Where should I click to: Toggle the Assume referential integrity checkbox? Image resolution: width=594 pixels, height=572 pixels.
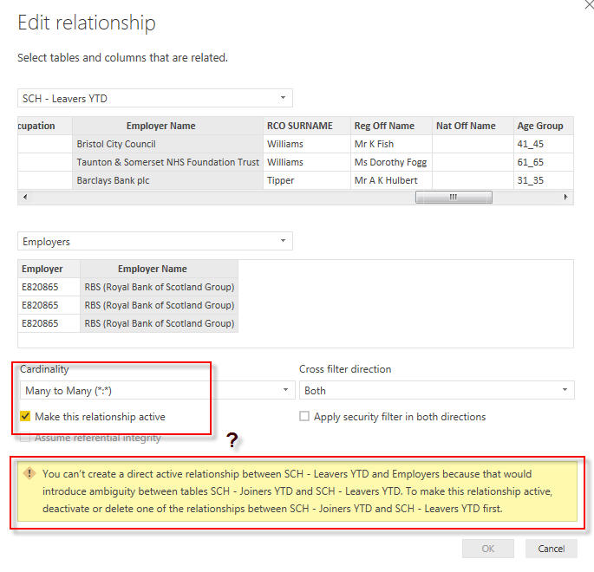(25, 438)
